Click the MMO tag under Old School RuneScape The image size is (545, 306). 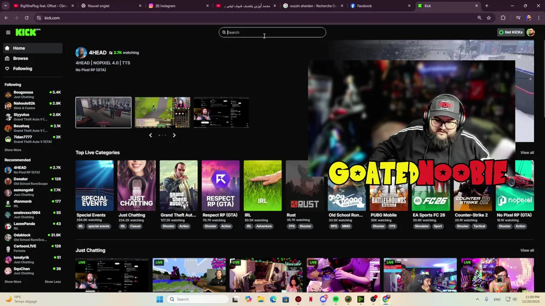tap(346, 226)
